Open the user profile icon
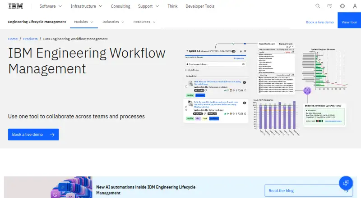Image resolution: width=361 pixels, height=198 pixels. coord(355,6)
